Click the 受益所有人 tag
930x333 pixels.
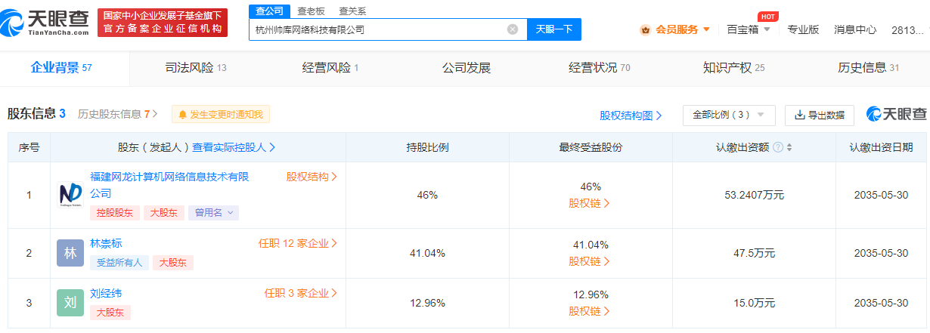click(x=118, y=263)
